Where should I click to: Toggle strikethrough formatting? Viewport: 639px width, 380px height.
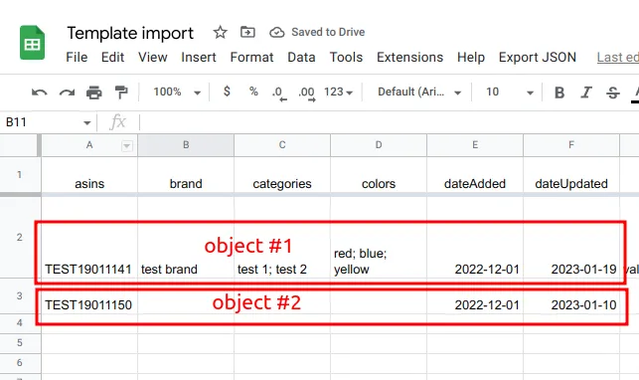point(613,93)
